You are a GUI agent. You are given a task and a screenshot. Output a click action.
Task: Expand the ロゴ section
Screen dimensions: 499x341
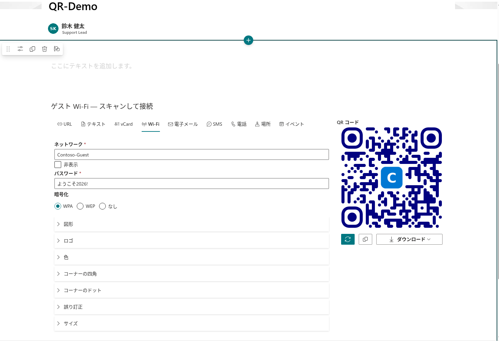pyautogui.click(x=191, y=241)
